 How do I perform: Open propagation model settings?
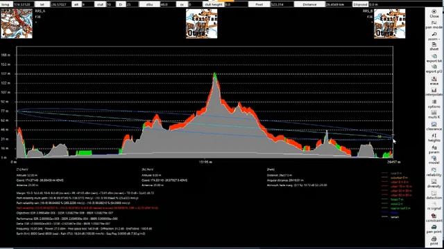(434, 160)
